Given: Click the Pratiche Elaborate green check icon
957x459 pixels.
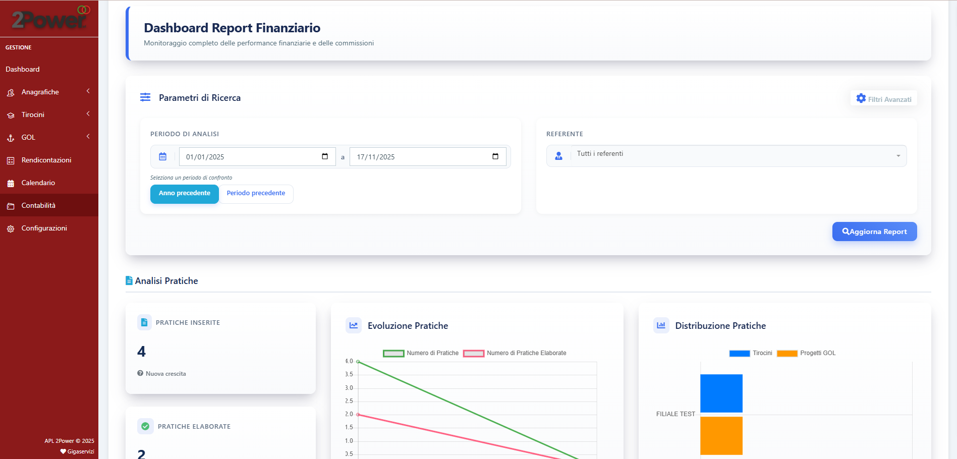Looking at the screenshot, I should pos(145,427).
